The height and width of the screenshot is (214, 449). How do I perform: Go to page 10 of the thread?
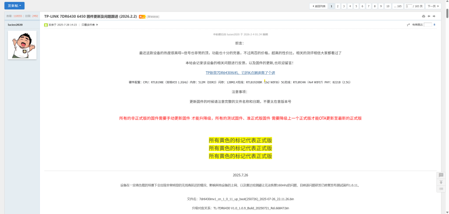pyautogui.click(x=388, y=6)
